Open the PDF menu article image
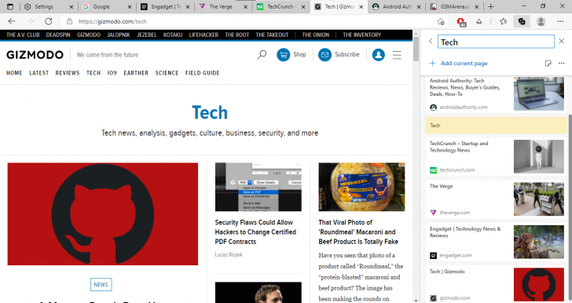This screenshot has width=572, height=303. [258, 187]
